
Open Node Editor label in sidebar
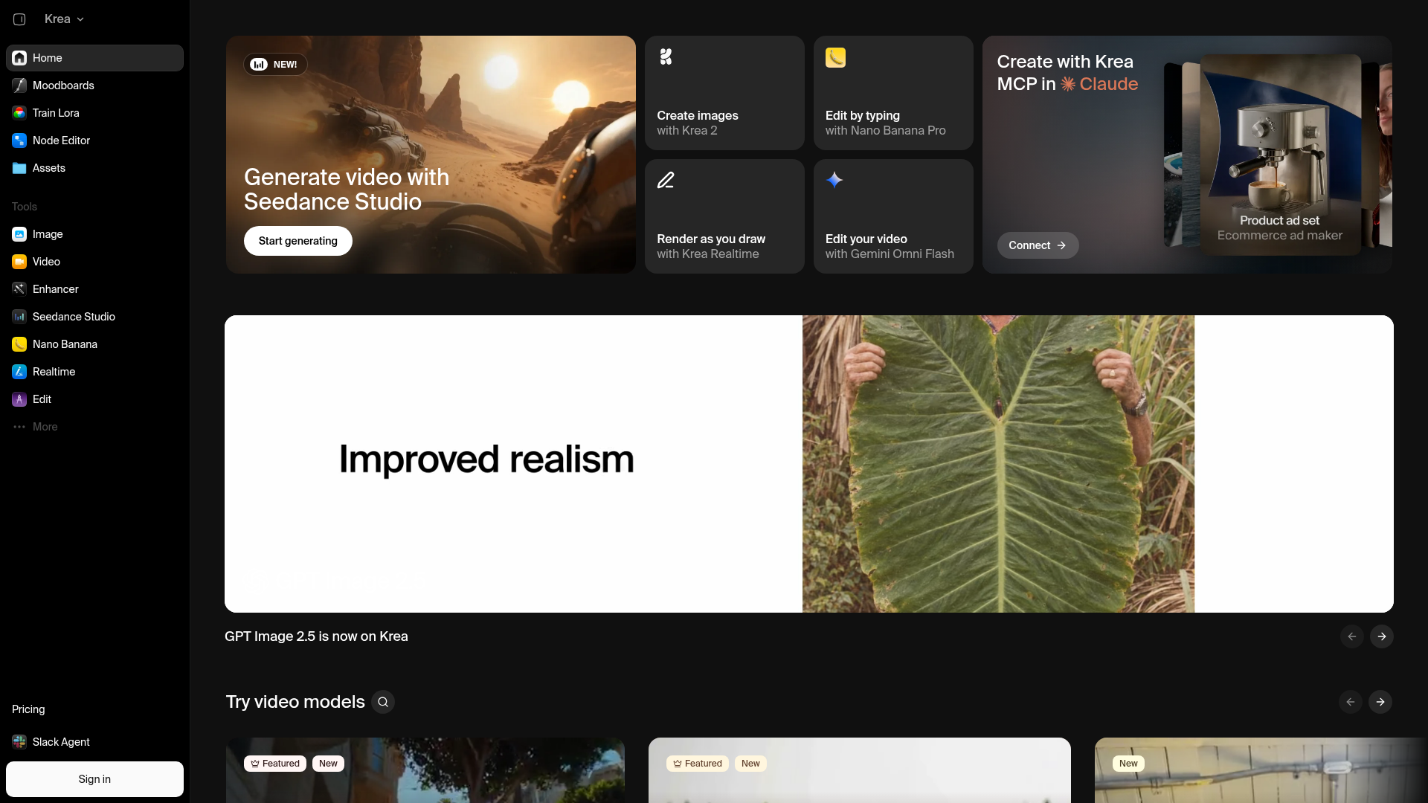click(61, 141)
